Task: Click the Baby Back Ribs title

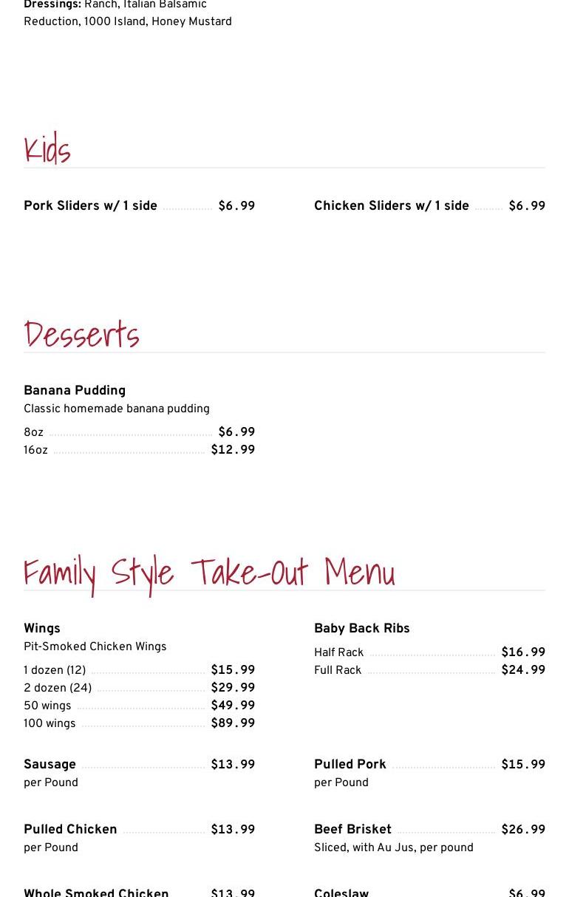Action: 361,629
